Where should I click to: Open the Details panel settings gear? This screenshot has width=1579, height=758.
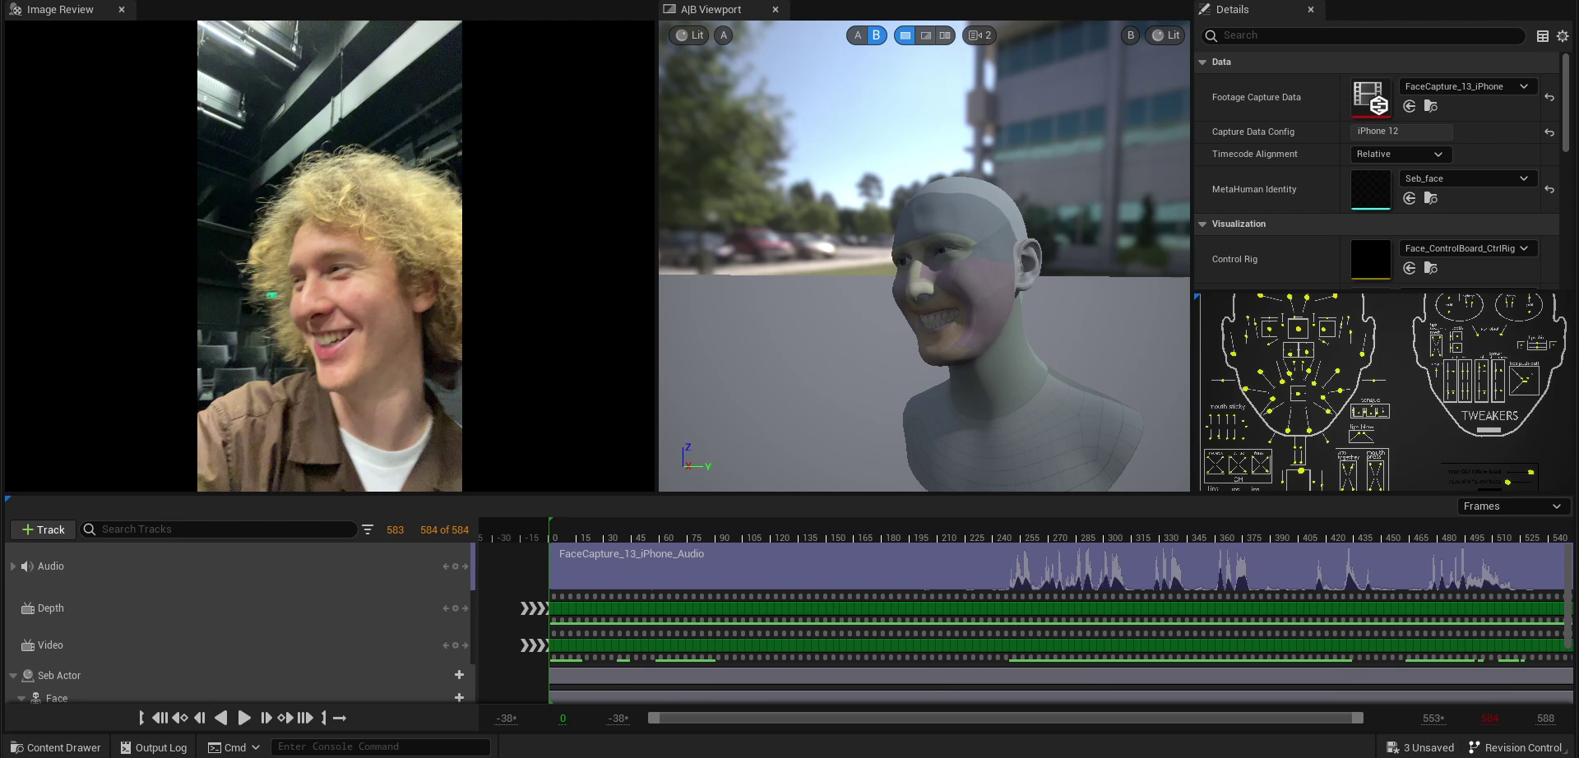(1563, 36)
